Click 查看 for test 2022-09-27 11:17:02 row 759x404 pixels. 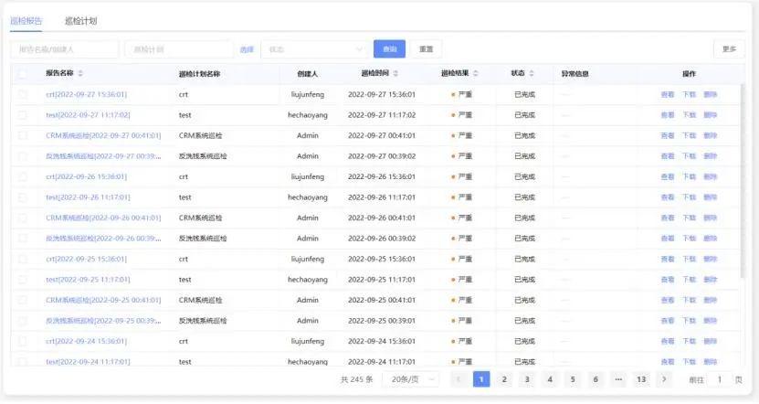tap(668, 115)
